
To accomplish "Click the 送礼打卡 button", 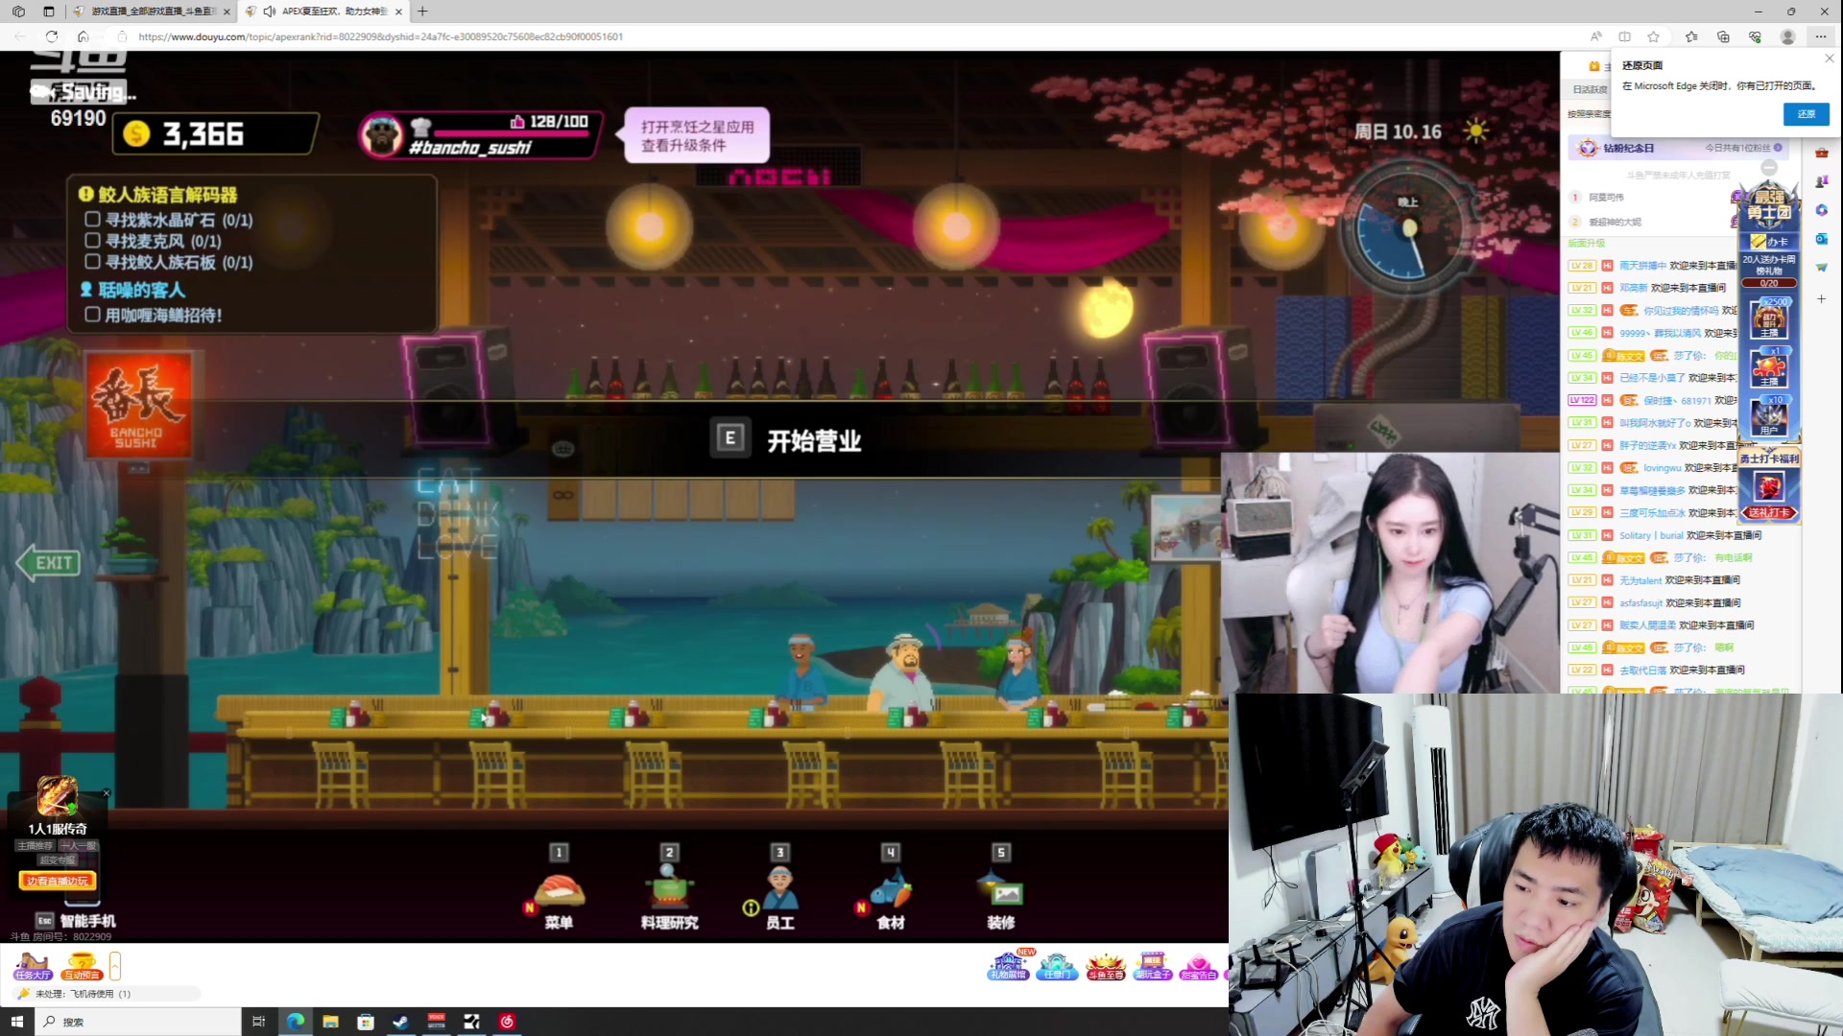I will [x=1769, y=512].
